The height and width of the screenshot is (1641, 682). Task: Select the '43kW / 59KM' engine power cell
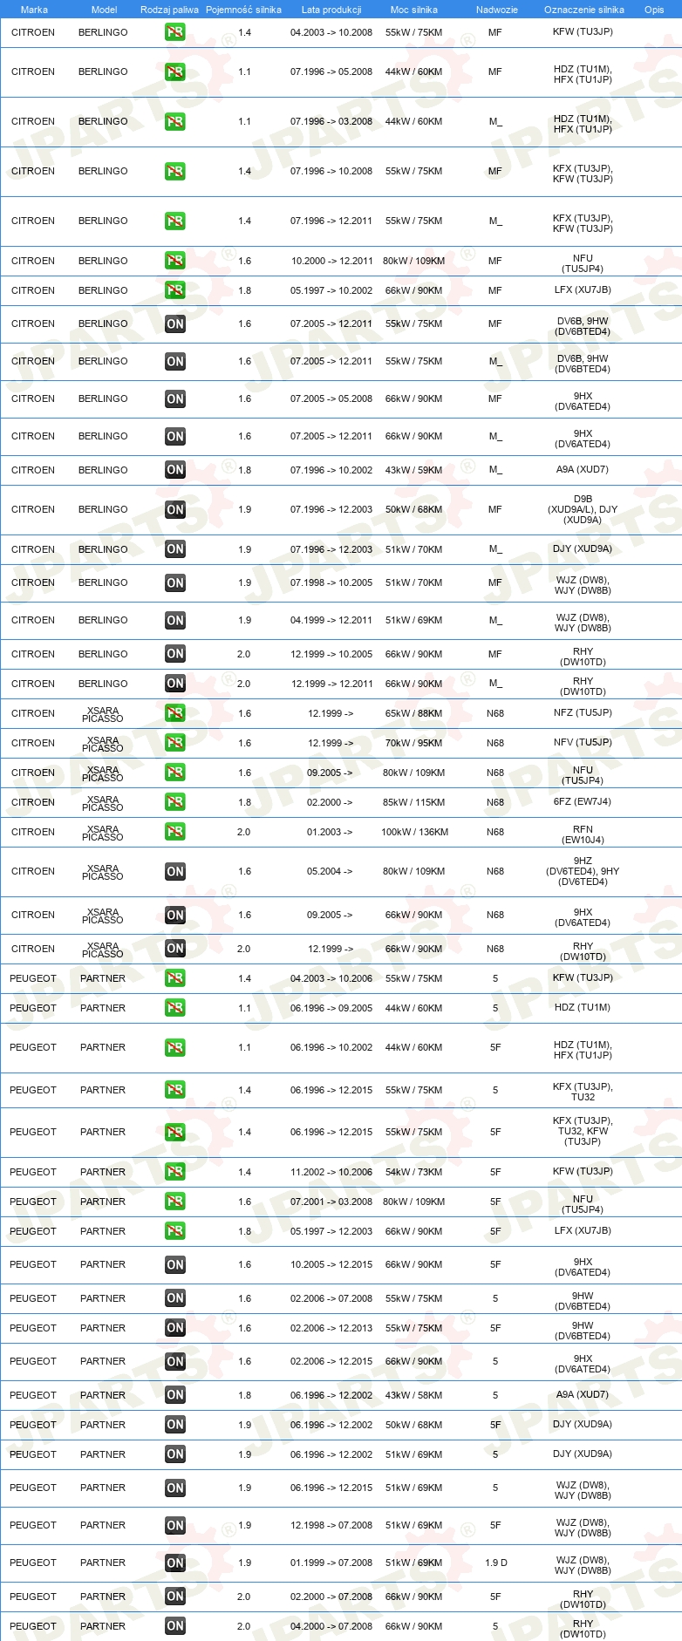coord(414,470)
